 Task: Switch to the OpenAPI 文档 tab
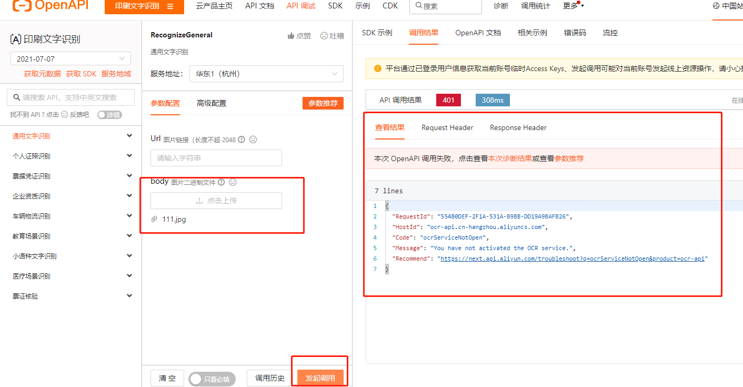(478, 33)
